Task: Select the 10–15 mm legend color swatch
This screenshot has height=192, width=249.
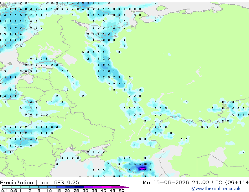Action: click(x=52, y=187)
